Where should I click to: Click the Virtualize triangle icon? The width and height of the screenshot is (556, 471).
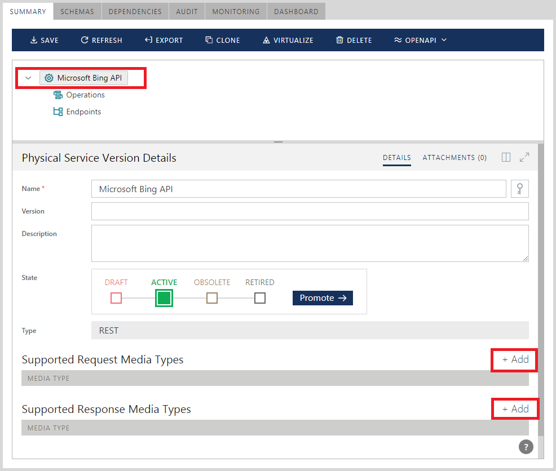(x=266, y=40)
